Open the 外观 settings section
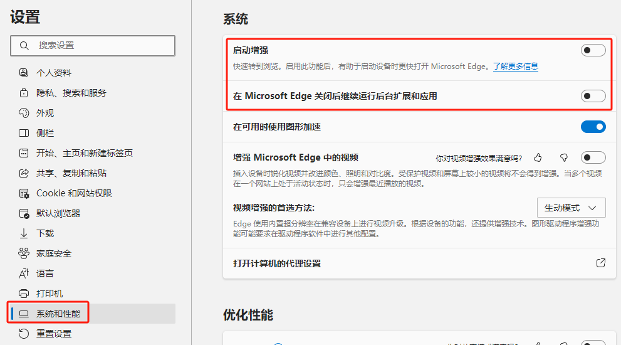Image resolution: width=621 pixels, height=345 pixels. pos(45,113)
